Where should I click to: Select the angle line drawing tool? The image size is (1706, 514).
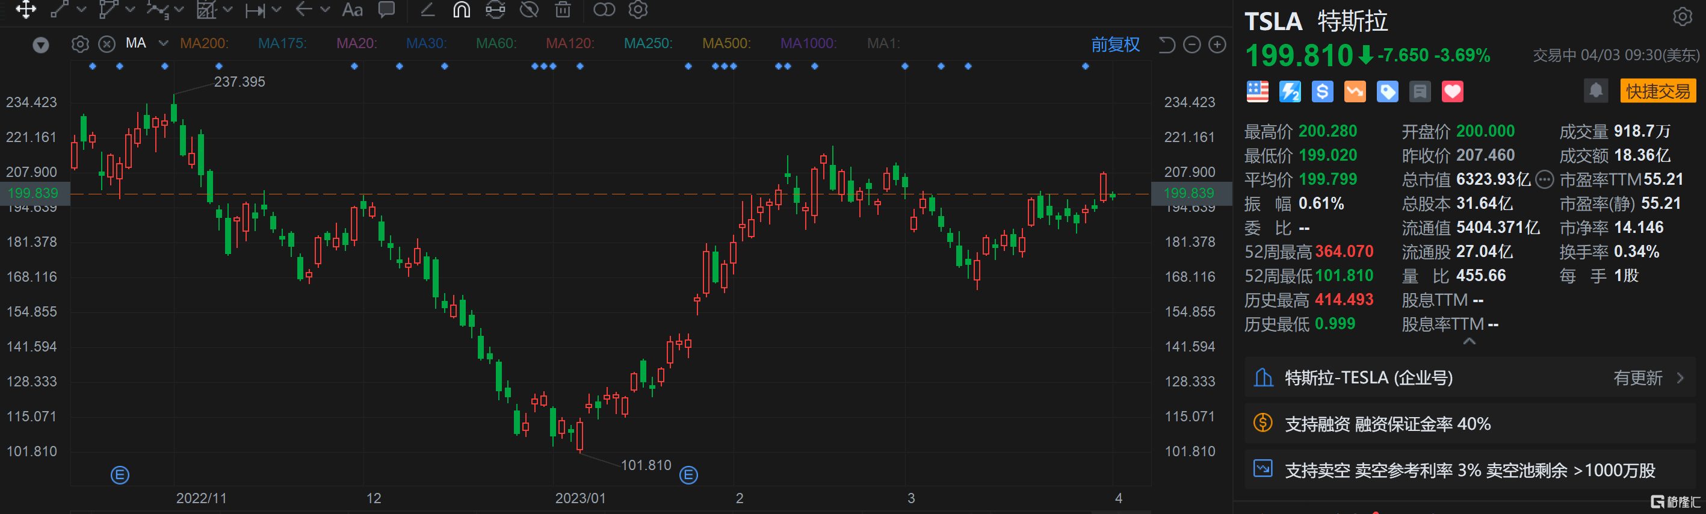[428, 9]
